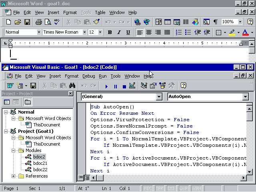Open the Object Browser icon
This screenshot has height=192, width=256.
tap(162, 86)
